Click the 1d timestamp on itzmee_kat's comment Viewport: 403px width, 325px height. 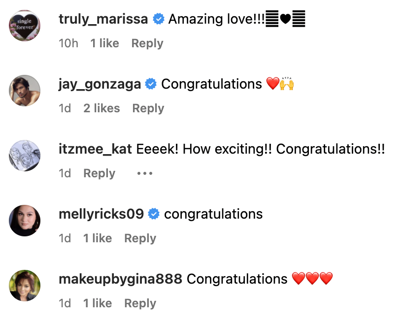[x=65, y=173]
